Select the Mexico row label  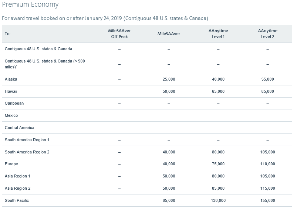[11, 115]
